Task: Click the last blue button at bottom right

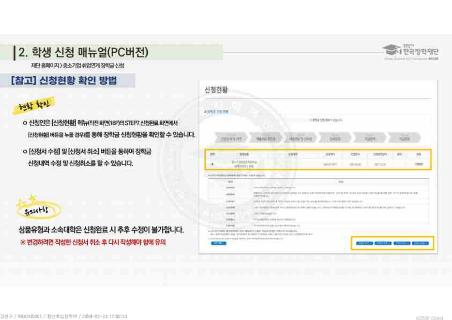Action: pos(420,243)
